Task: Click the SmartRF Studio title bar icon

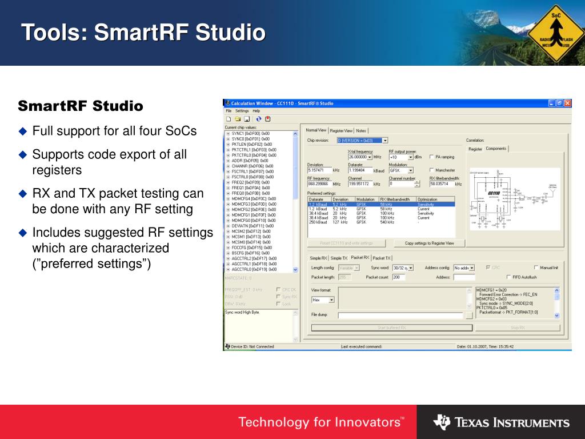Action: click(227, 103)
